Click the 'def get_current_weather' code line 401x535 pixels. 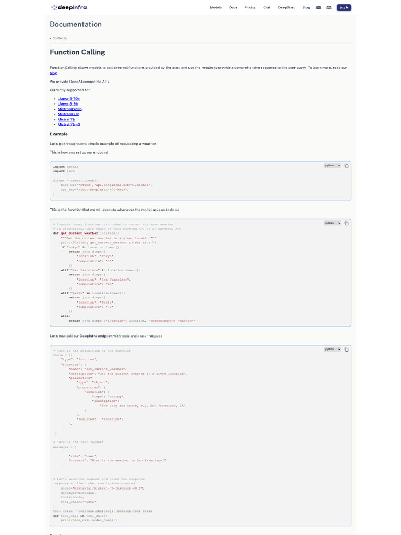(86, 234)
